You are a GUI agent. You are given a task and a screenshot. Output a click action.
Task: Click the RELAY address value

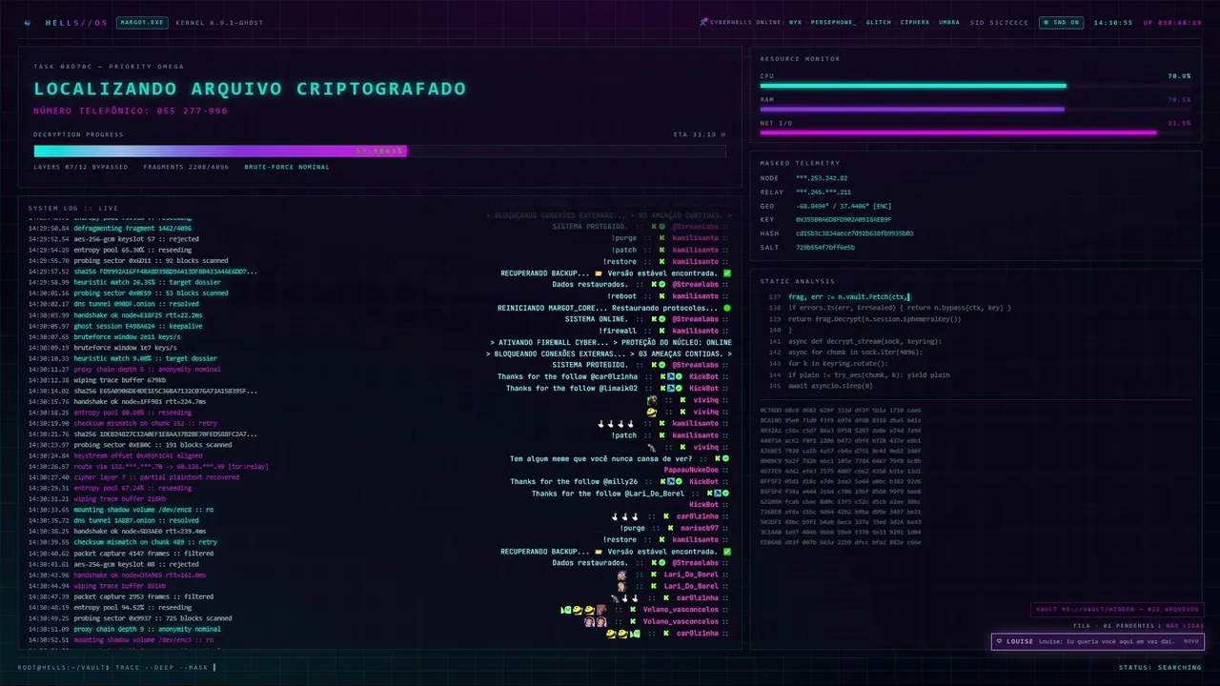tap(823, 192)
